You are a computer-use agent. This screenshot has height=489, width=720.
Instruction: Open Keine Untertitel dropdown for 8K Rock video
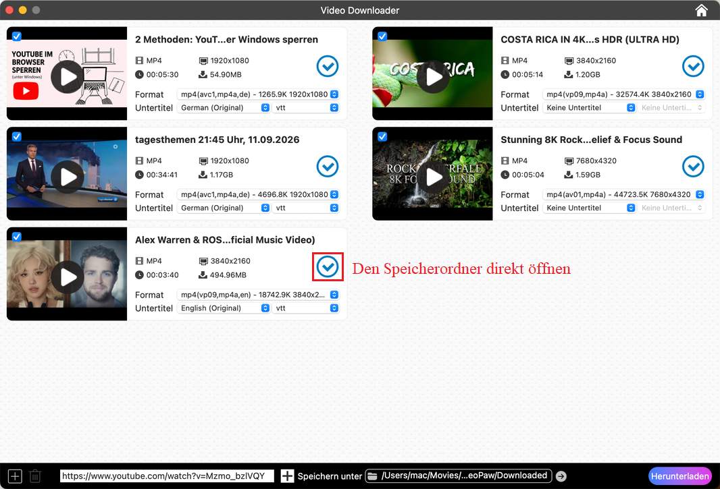click(589, 208)
